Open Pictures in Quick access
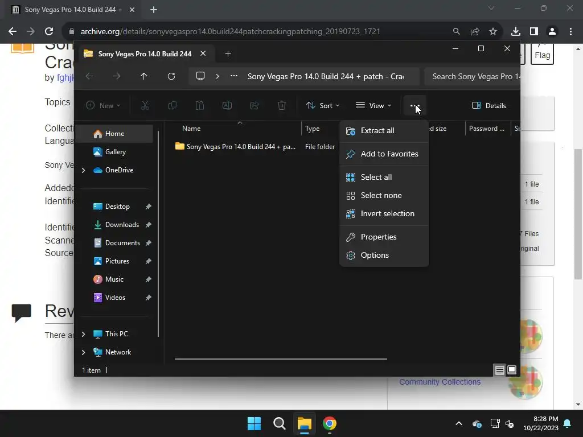Image resolution: width=583 pixels, height=437 pixels. (x=117, y=261)
